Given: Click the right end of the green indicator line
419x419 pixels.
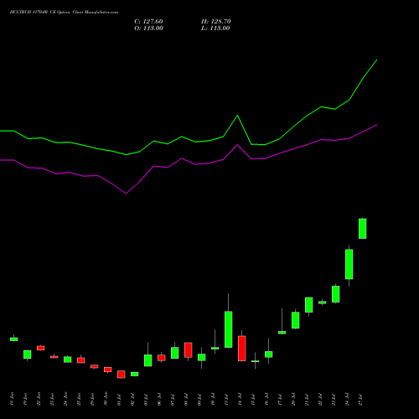Looking at the screenshot, I should click(377, 59).
